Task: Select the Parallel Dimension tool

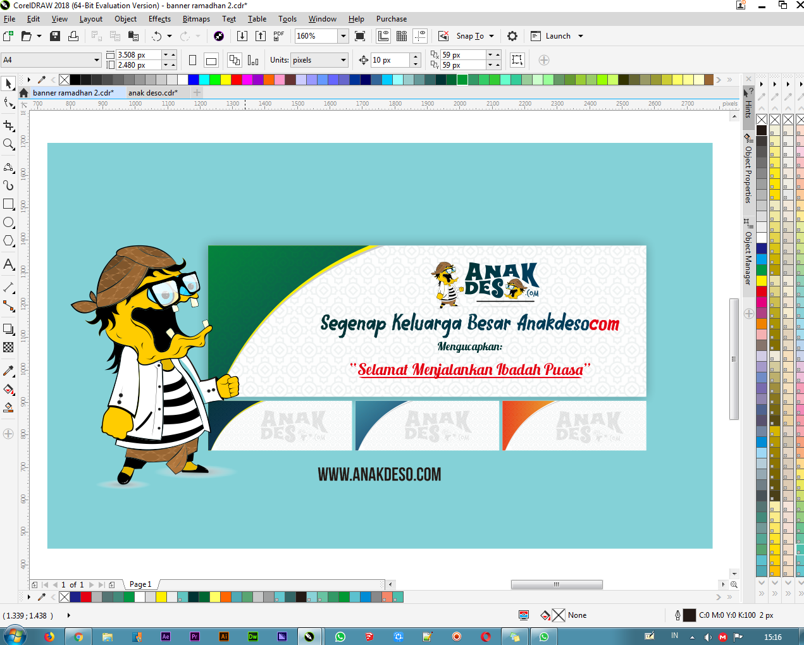Action: pos(8,288)
